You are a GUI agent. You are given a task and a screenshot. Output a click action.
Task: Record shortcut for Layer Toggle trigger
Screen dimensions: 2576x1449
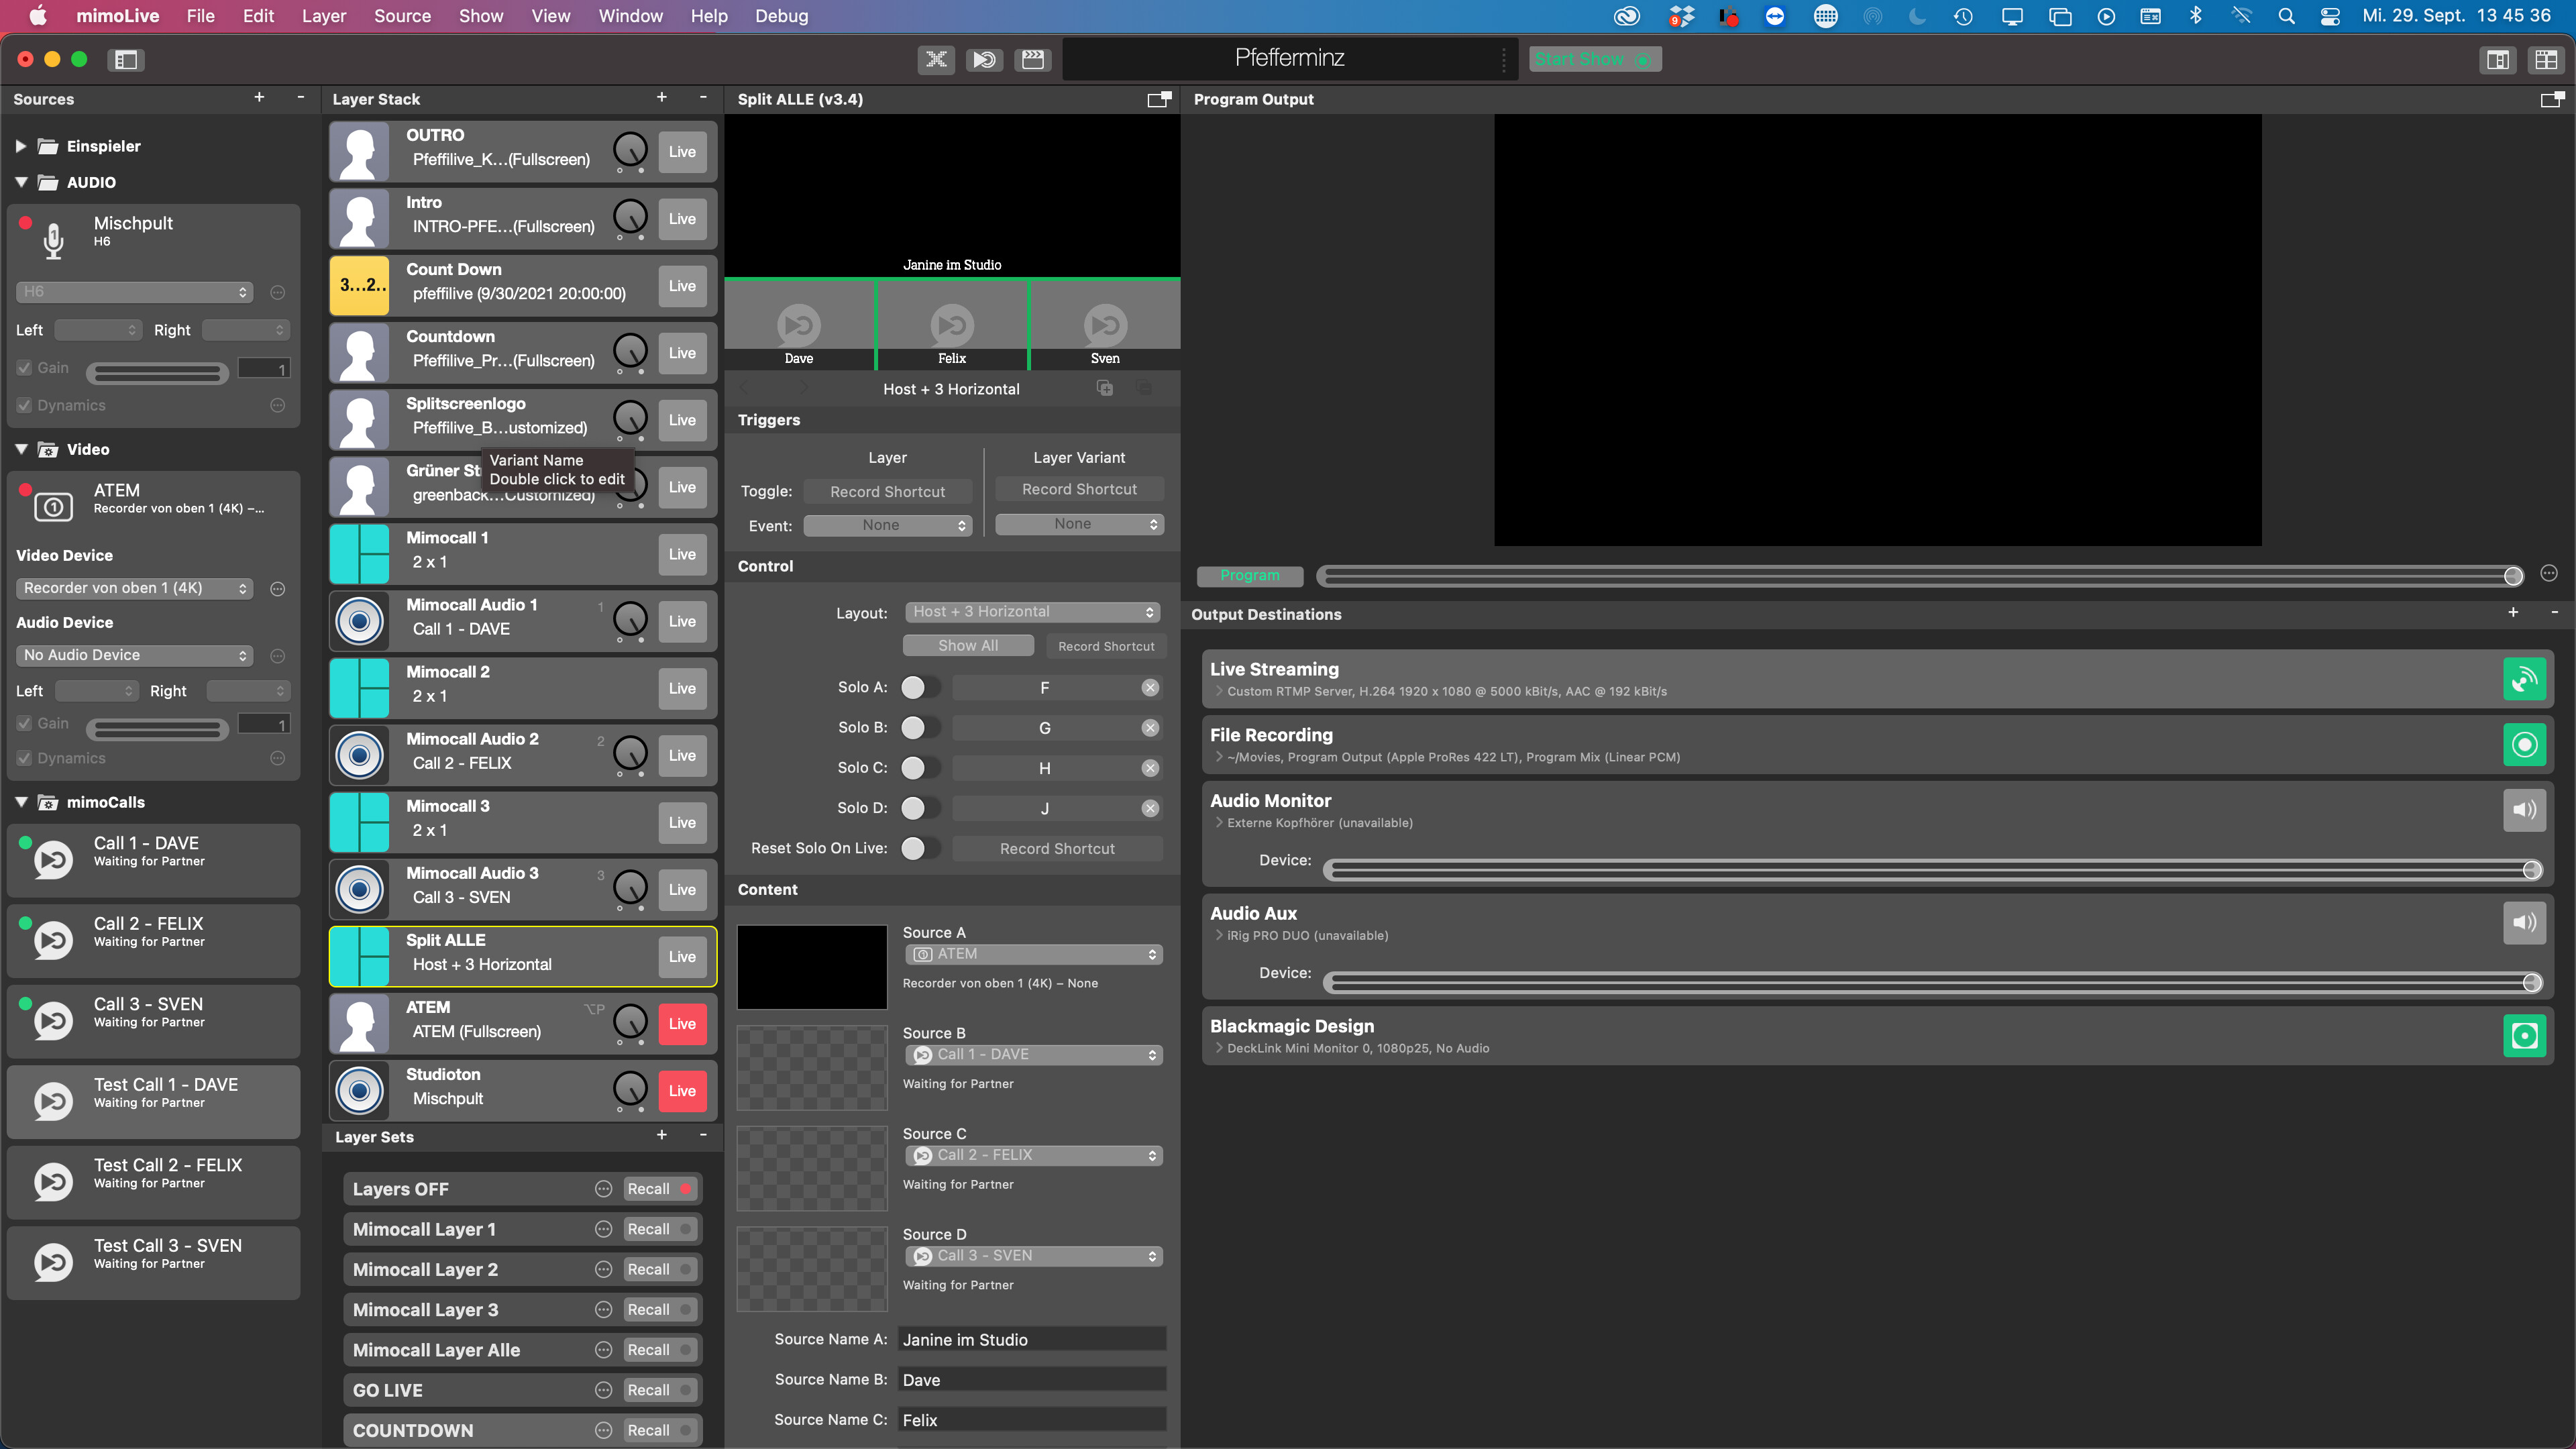[887, 492]
